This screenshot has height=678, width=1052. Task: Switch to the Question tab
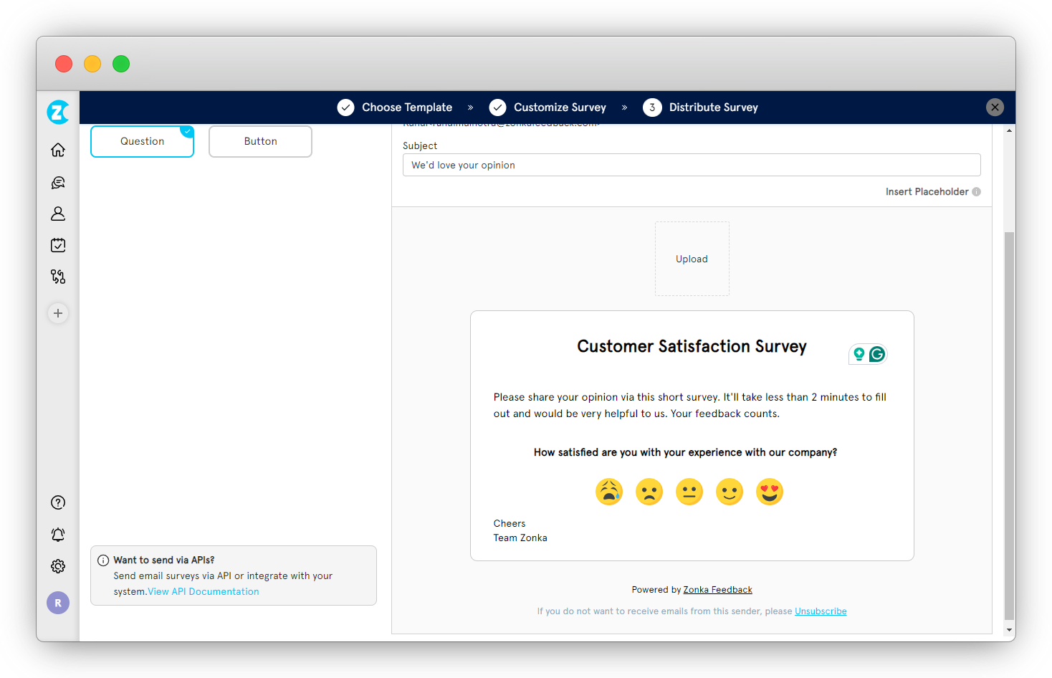[x=141, y=141]
